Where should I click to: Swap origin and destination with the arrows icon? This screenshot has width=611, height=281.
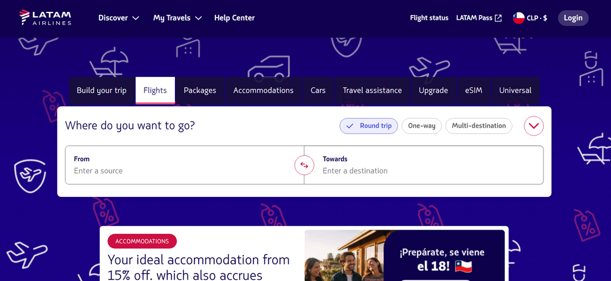[304, 165]
